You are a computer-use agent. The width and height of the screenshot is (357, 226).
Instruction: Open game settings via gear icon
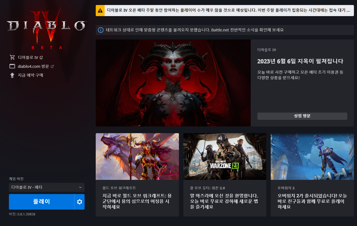(x=80, y=202)
